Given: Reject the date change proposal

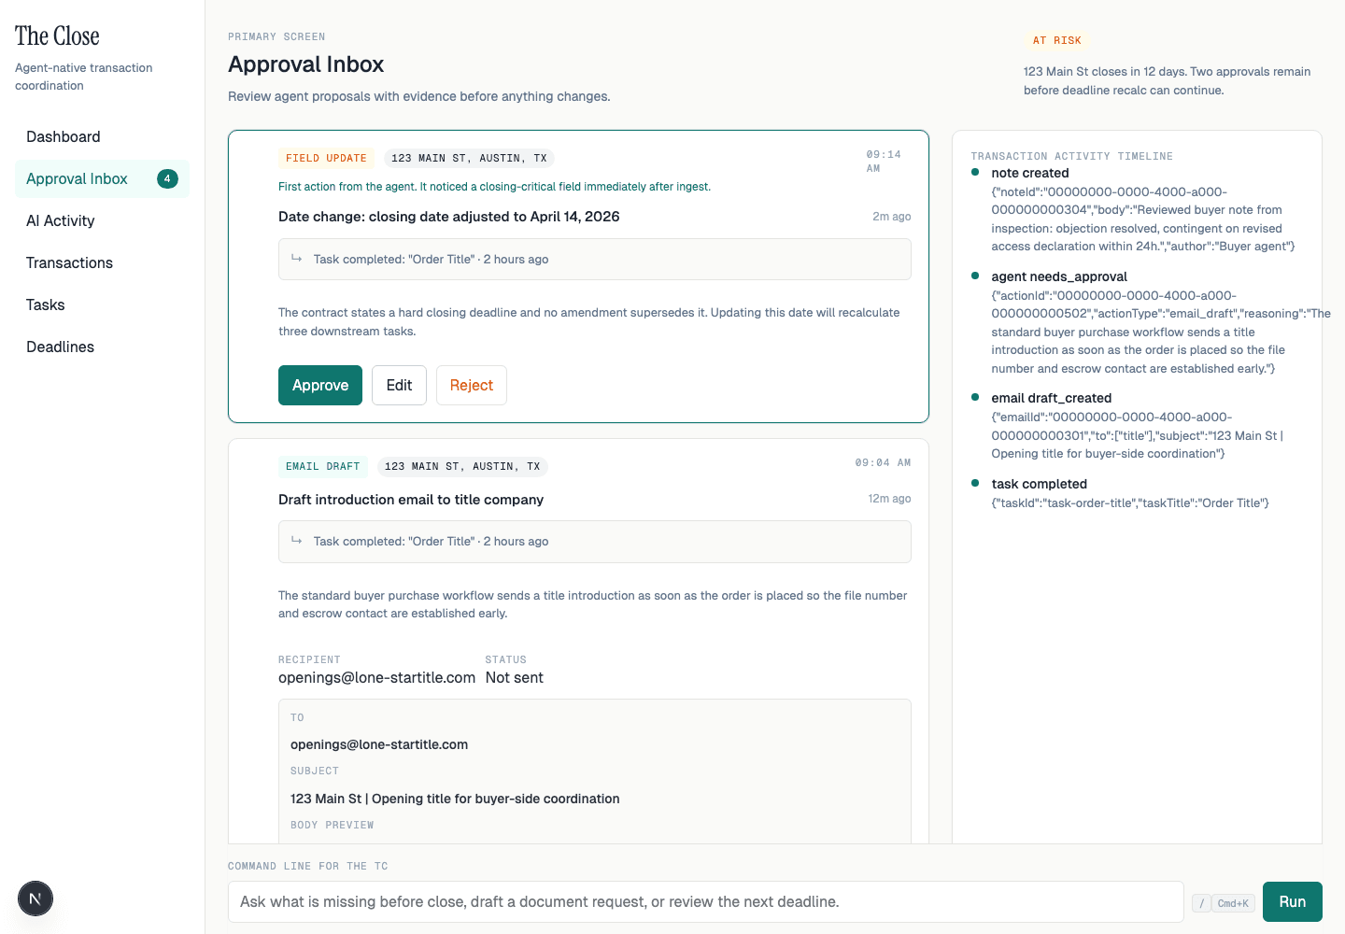Looking at the screenshot, I should pyautogui.click(x=471, y=385).
